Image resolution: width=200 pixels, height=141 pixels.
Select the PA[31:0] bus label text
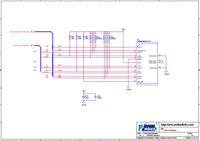point(25,32)
